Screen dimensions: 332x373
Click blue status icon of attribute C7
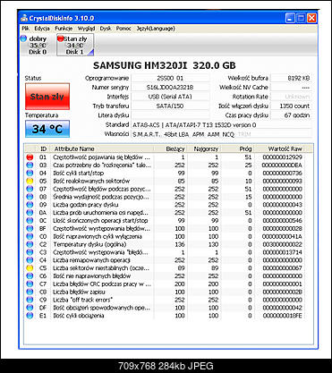[x=30, y=284]
